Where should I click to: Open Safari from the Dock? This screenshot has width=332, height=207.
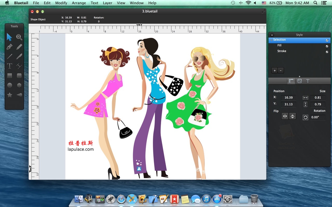click(x=121, y=199)
